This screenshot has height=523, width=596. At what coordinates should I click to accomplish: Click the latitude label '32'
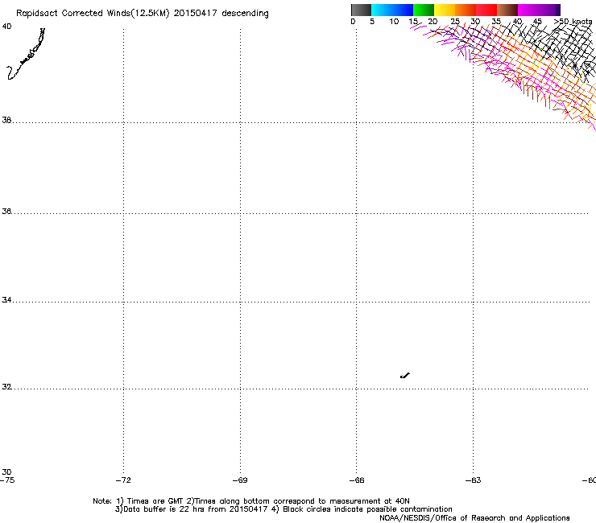coord(6,387)
